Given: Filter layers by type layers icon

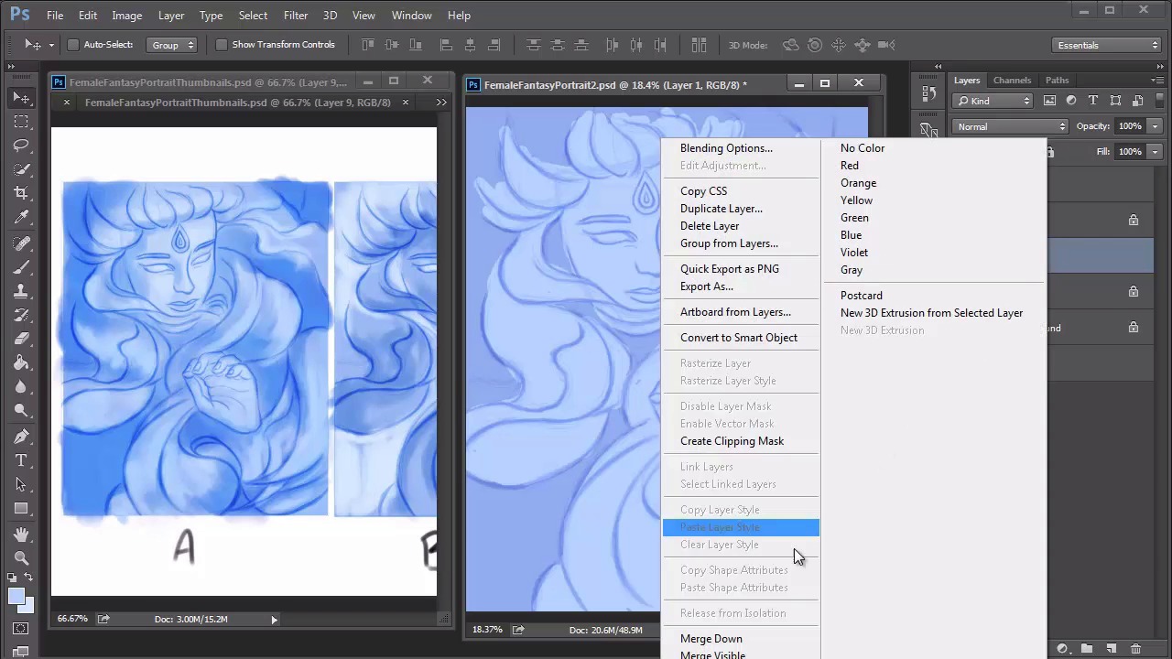Looking at the screenshot, I should click(1093, 101).
